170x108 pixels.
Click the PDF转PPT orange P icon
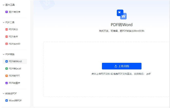[x=7, y=76]
